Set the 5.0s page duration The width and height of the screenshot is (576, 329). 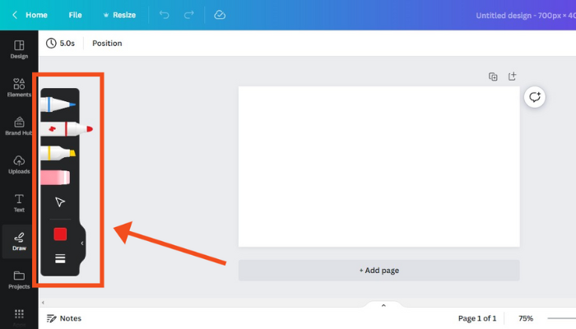tap(61, 44)
